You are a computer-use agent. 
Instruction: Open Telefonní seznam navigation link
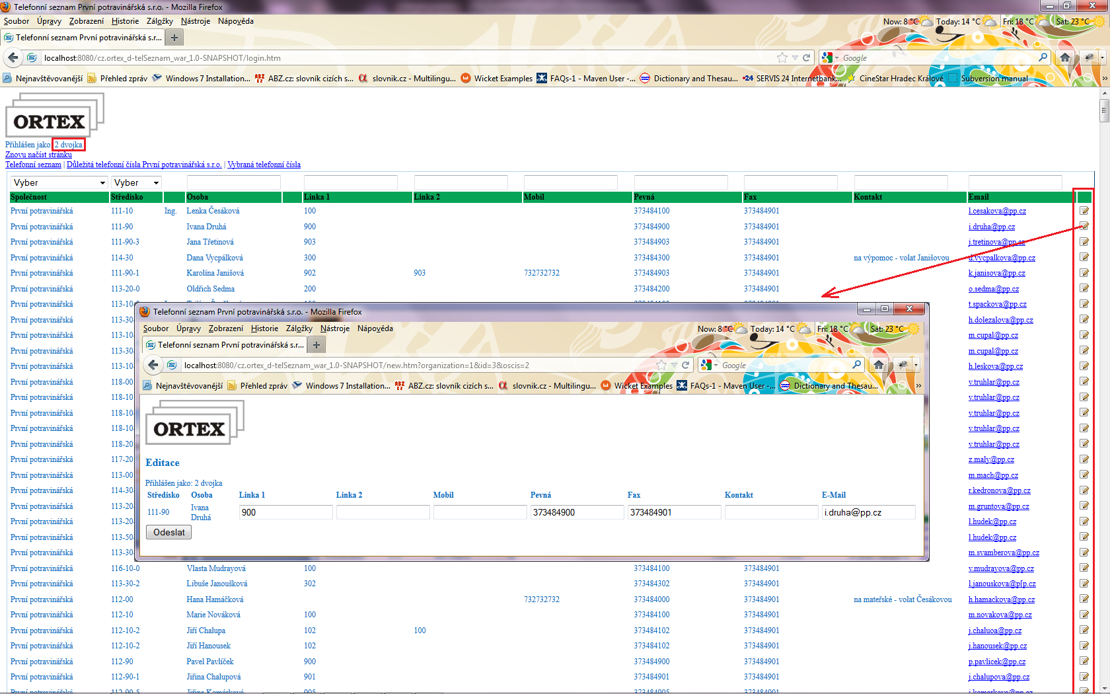point(33,165)
